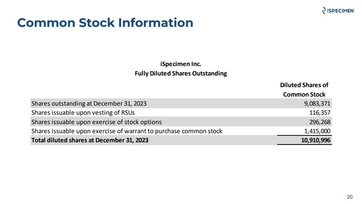Select Shares issuable upon vesting of RSUs
This screenshot has height=204, width=362.
pos(83,113)
